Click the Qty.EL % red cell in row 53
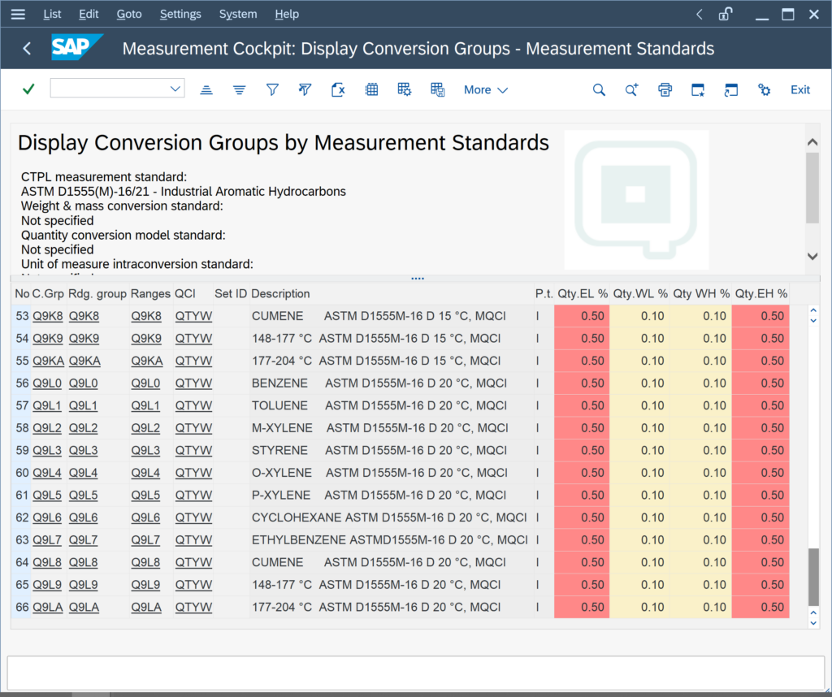 tap(582, 316)
